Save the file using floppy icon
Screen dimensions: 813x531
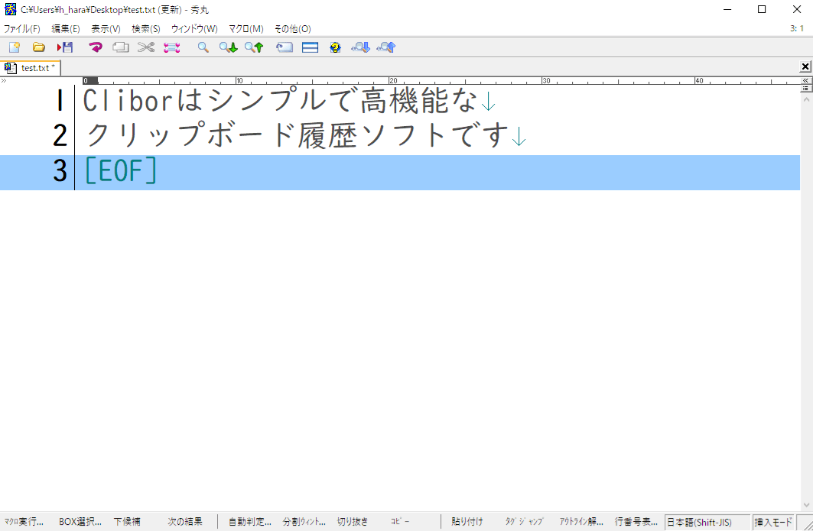point(65,47)
